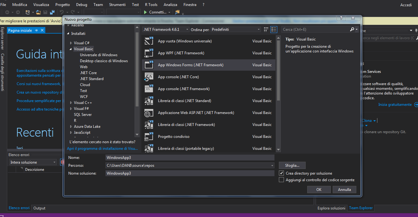Click the find in files toolbar icon
The width and height of the screenshot is (418, 217).
point(177,12)
